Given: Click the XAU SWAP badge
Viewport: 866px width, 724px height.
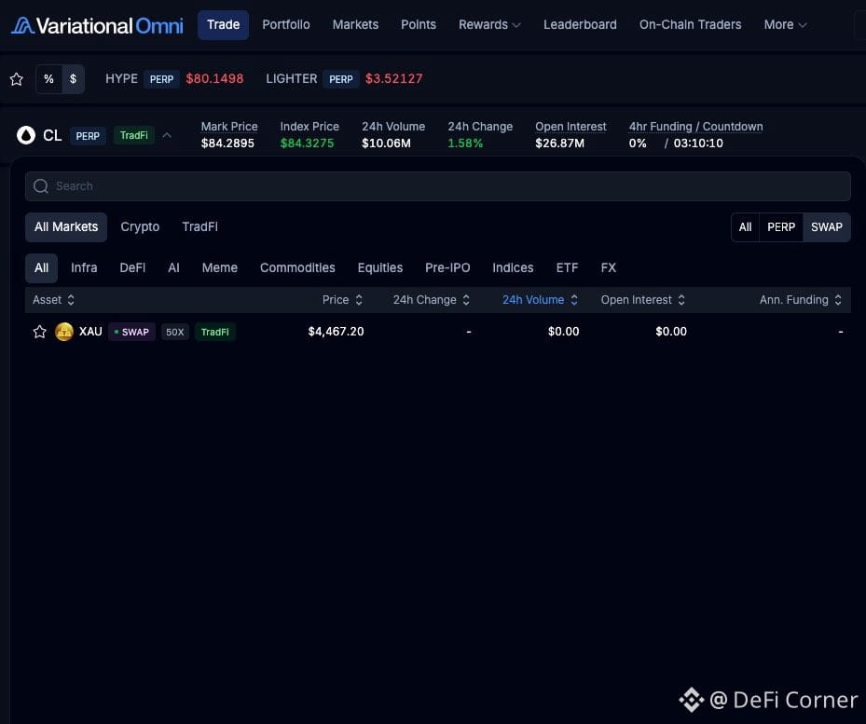Looking at the screenshot, I should pyautogui.click(x=131, y=332).
